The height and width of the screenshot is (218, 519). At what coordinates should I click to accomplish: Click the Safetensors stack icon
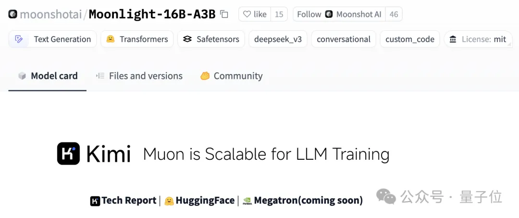[x=187, y=39]
